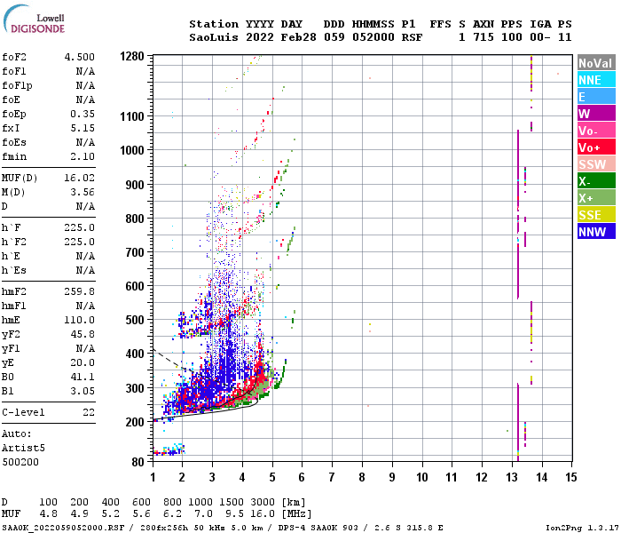This screenshot has height=533, width=621.
Task: Click the fxI value 5.15
Action: click(x=83, y=129)
